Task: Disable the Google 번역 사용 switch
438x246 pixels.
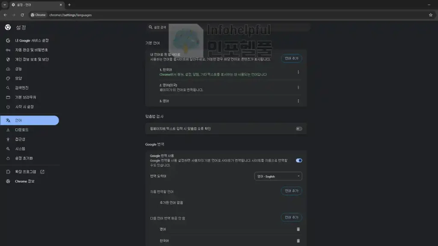Action: (299, 161)
